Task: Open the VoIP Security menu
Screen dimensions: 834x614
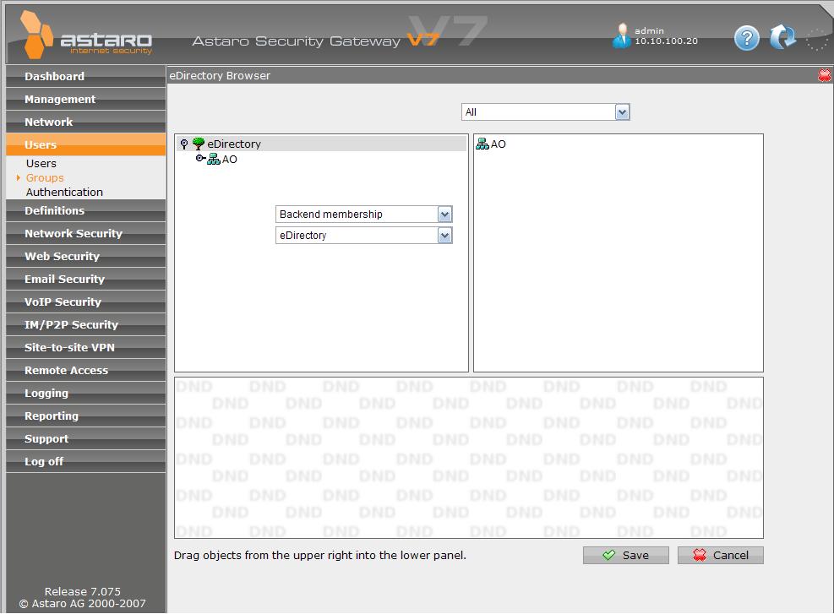Action: 86,302
